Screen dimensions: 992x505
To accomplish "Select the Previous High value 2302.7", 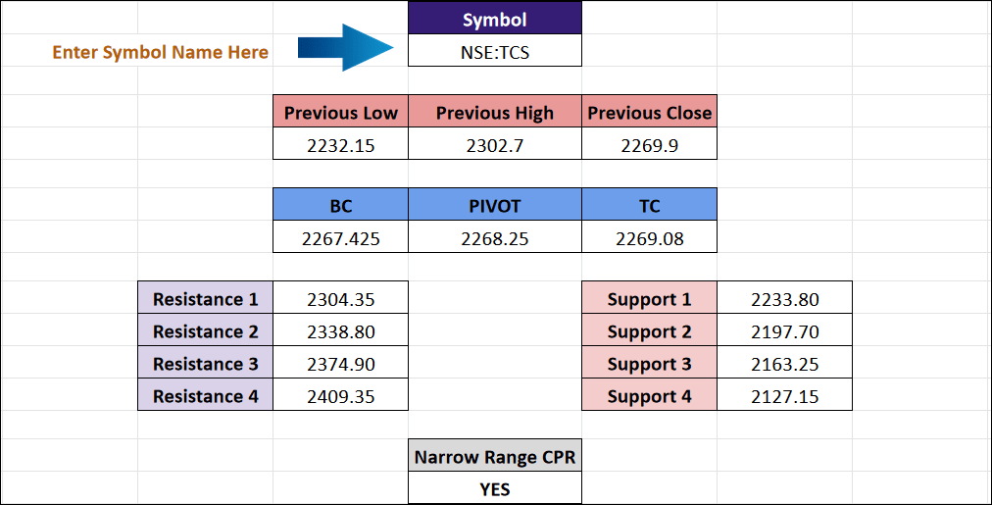I will tap(495, 143).
